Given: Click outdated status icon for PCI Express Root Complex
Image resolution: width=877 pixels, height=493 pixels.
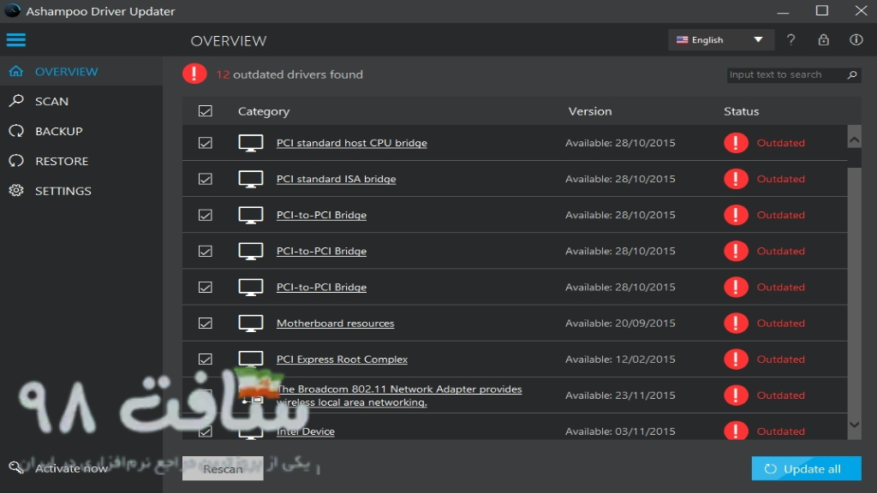Looking at the screenshot, I should [x=736, y=359].
